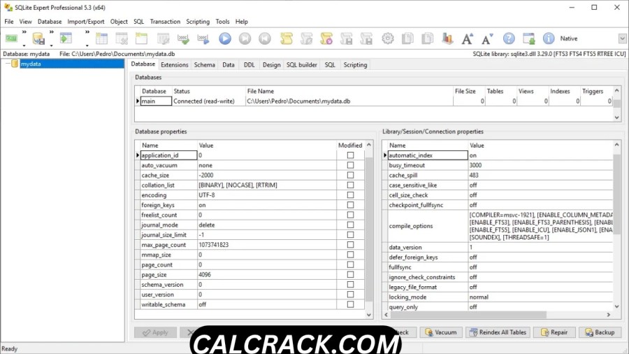
Task: Click the gray step-back icon
Action: pyautogui.click(x=265, y=38)
